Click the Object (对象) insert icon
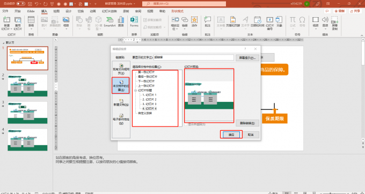The height and width of the screenshot is (194, 365). (x=279, y=20)
